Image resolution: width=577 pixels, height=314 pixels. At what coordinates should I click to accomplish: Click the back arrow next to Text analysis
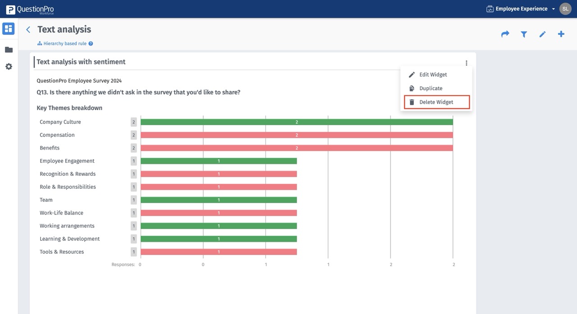coord(28,29)
